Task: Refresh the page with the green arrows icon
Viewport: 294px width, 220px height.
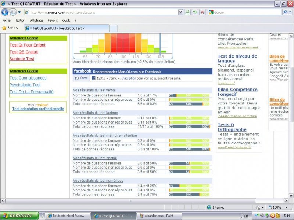Action: (195, 12)
